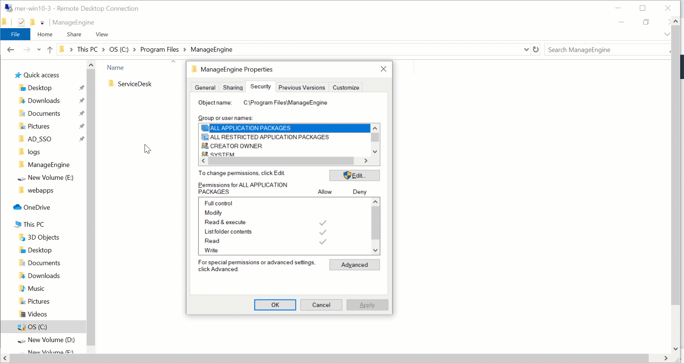Click the ManageEngine folder icon in navigation pane

22,164
